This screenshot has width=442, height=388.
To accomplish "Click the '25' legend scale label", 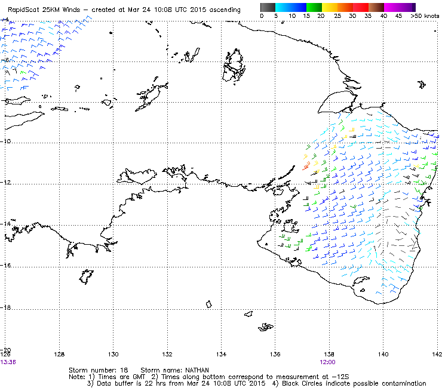I will point(337,16).
